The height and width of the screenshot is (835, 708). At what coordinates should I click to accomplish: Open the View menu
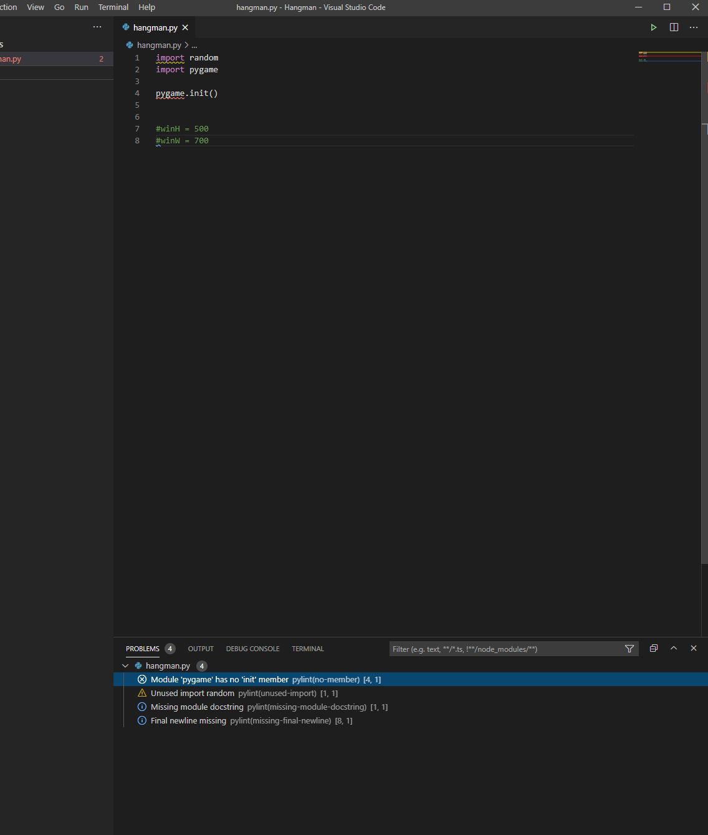pyautogui.click(x=36, y=7)
